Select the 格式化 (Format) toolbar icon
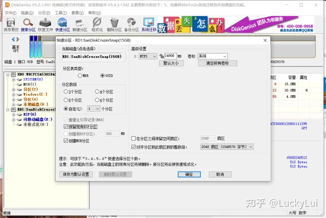326x218 pixels. pos(97,24)
